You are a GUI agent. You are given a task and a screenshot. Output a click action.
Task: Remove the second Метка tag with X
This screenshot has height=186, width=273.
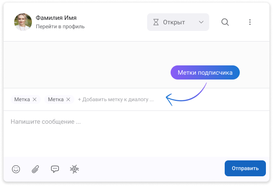[68, 99]
